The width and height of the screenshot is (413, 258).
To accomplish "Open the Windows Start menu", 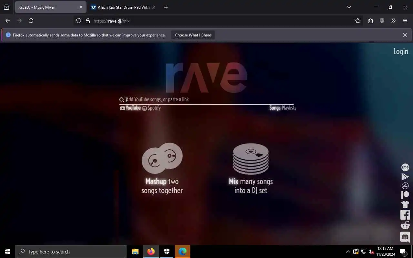I will (x=8, y=252).
